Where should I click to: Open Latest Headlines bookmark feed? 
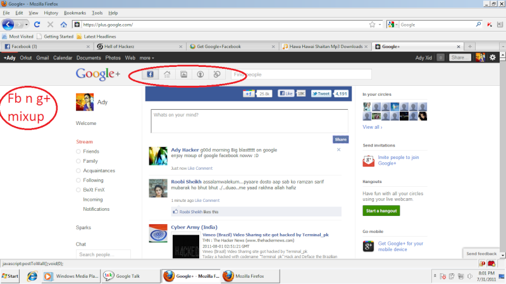pos(96,37)
